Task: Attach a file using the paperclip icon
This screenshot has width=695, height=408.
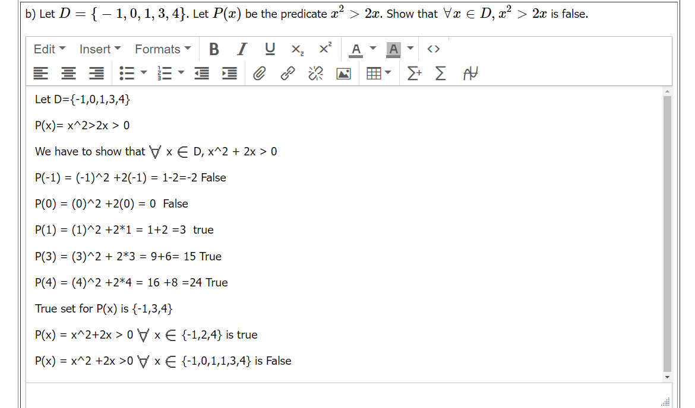Action: (259, 73)
